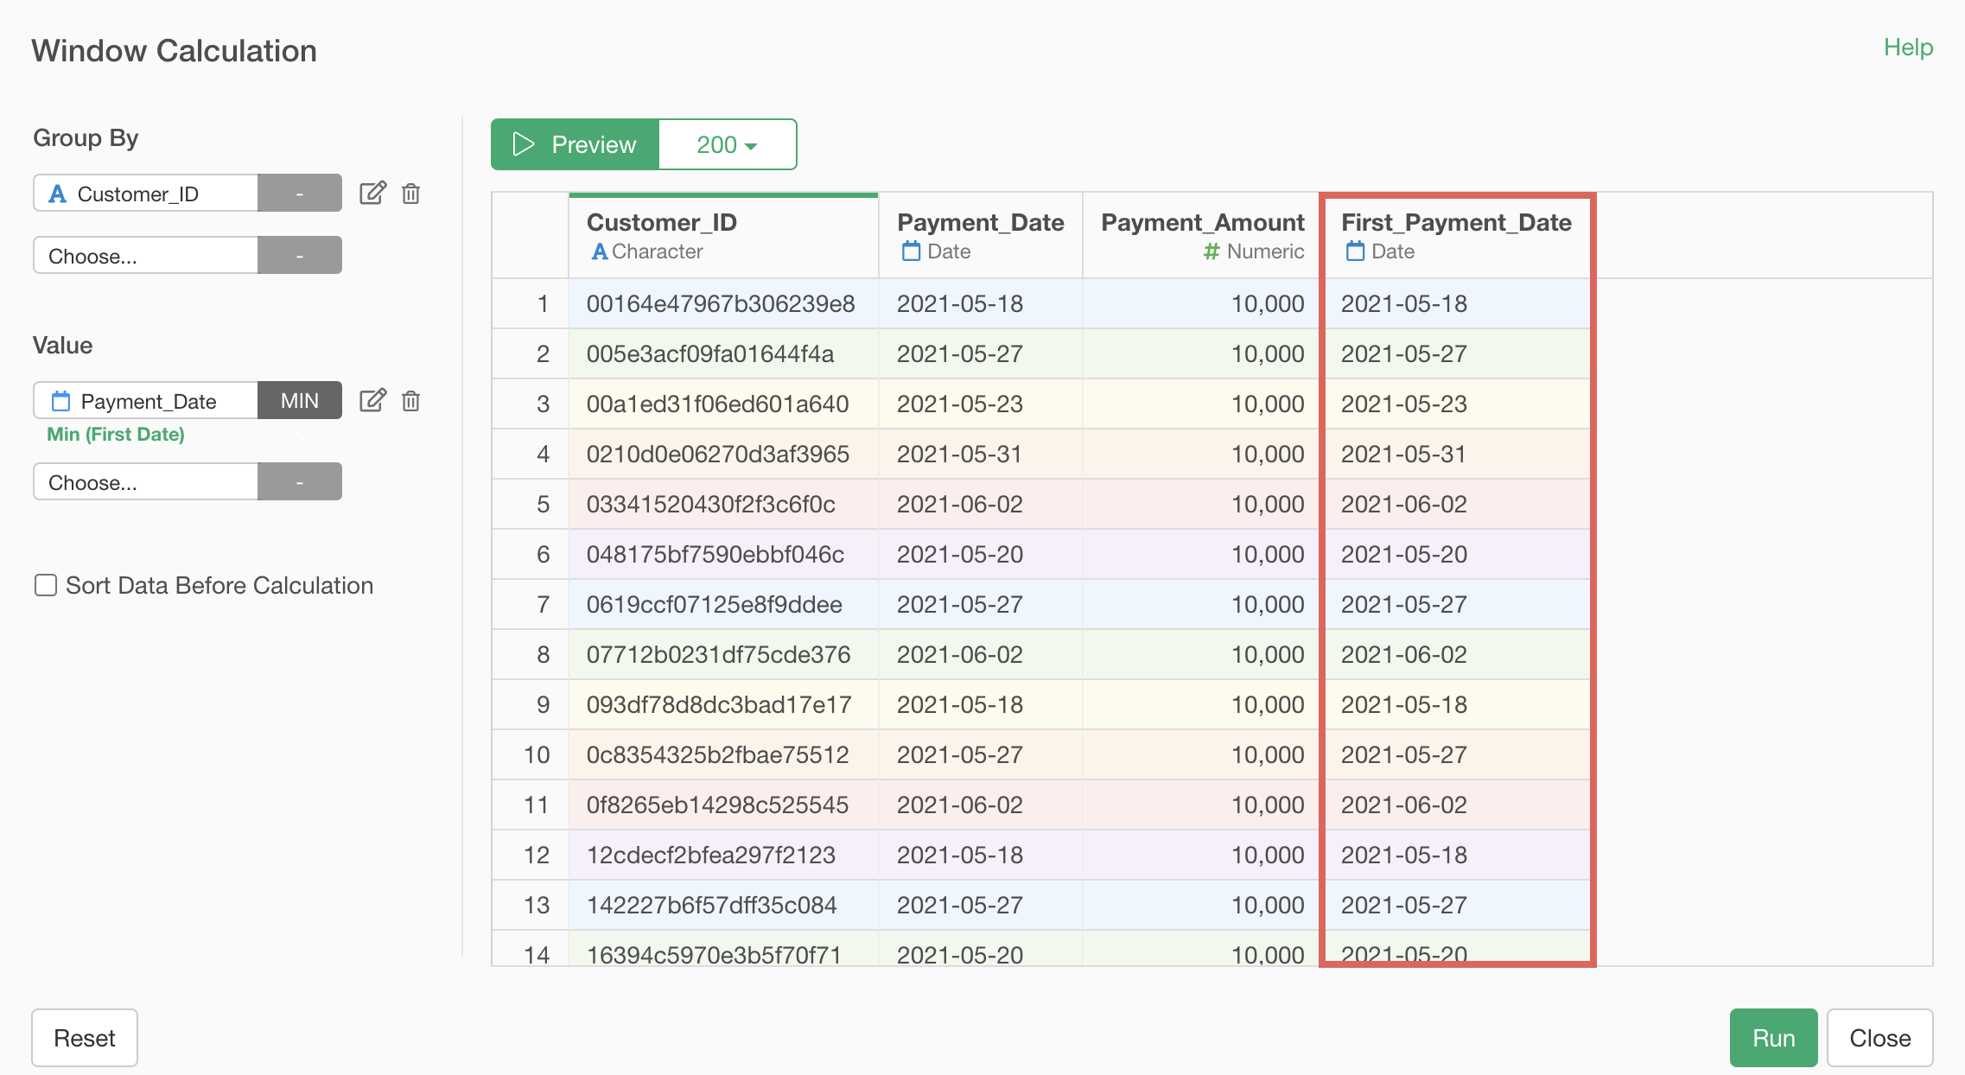
Task: Enable Sort Data Before Calculation checkbox
Action: tap(46, 585)
